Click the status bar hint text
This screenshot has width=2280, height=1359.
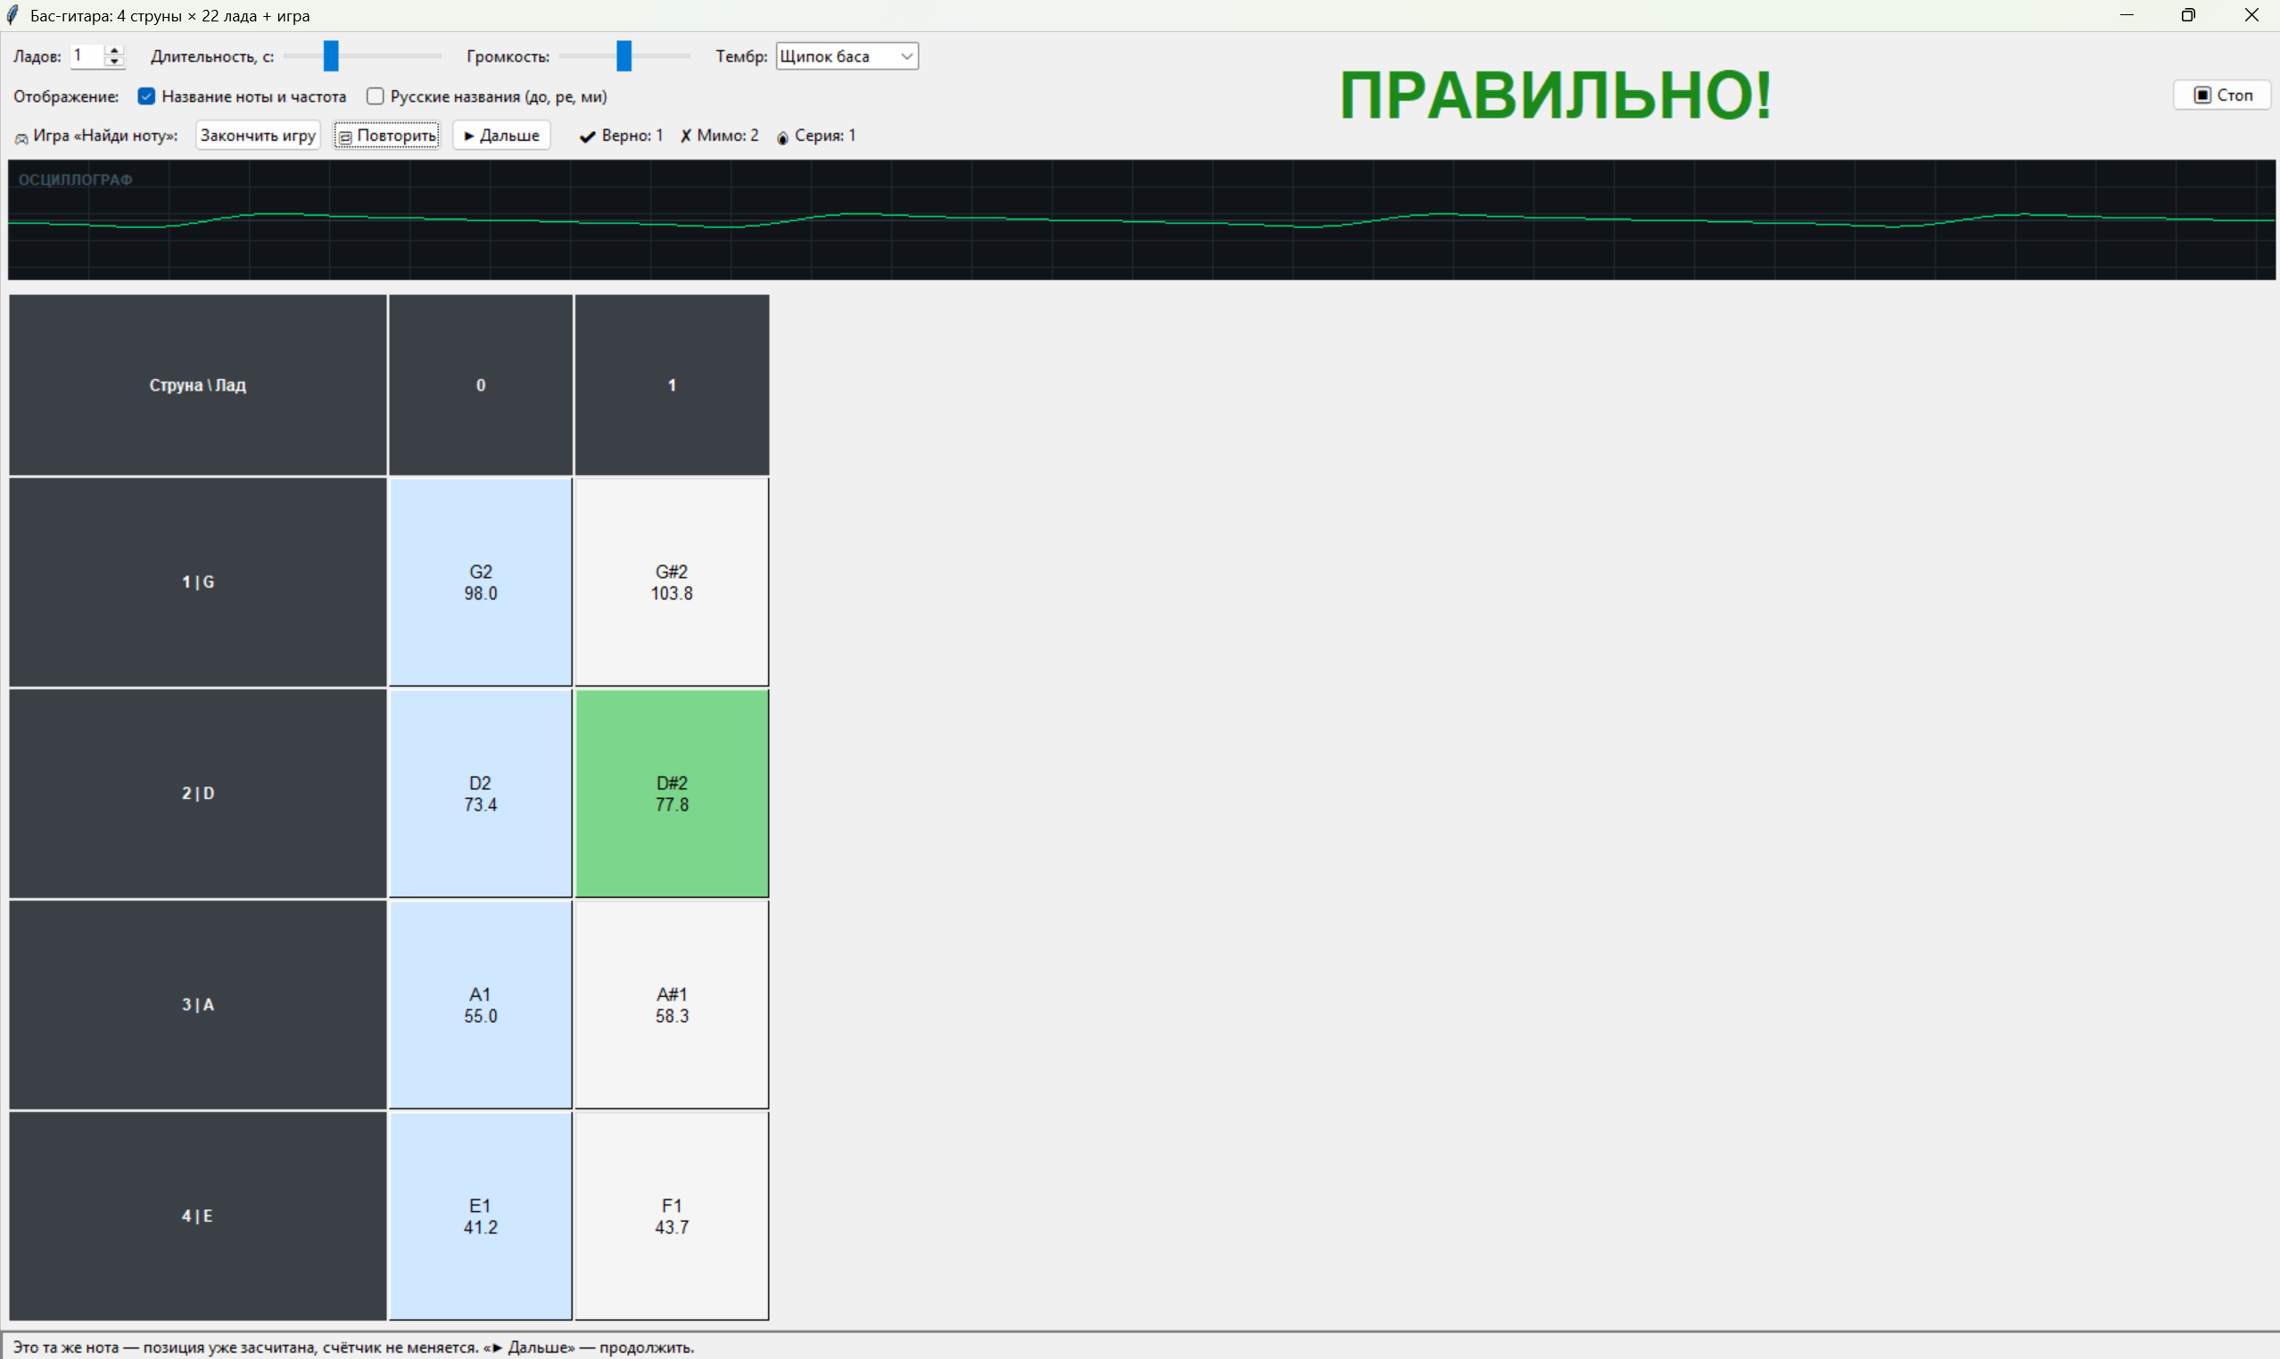pyautogui.click(x=353, y=1347)
